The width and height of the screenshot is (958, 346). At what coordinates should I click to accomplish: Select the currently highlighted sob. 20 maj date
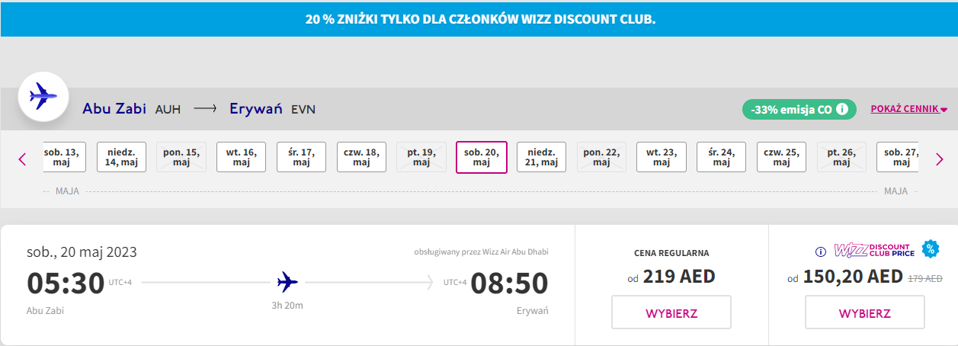pos(481,157)
